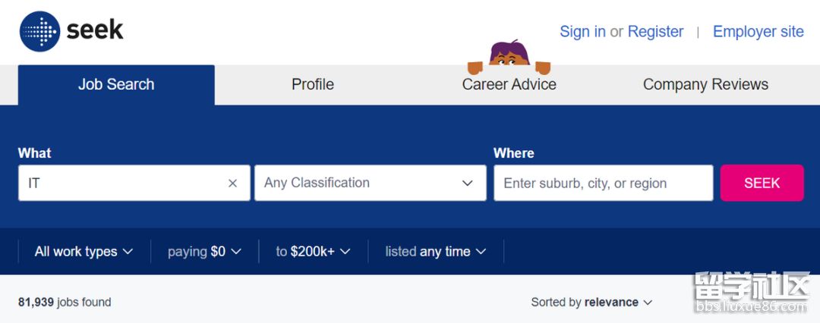Click the peeking cartoon character above Career Advice
820x323 pixels.
(509, 55)
